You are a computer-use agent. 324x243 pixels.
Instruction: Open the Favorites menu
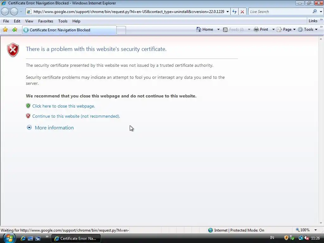[x=46, y=21]
